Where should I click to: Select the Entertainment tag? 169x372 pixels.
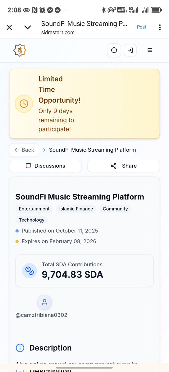(x=34, y=209)
